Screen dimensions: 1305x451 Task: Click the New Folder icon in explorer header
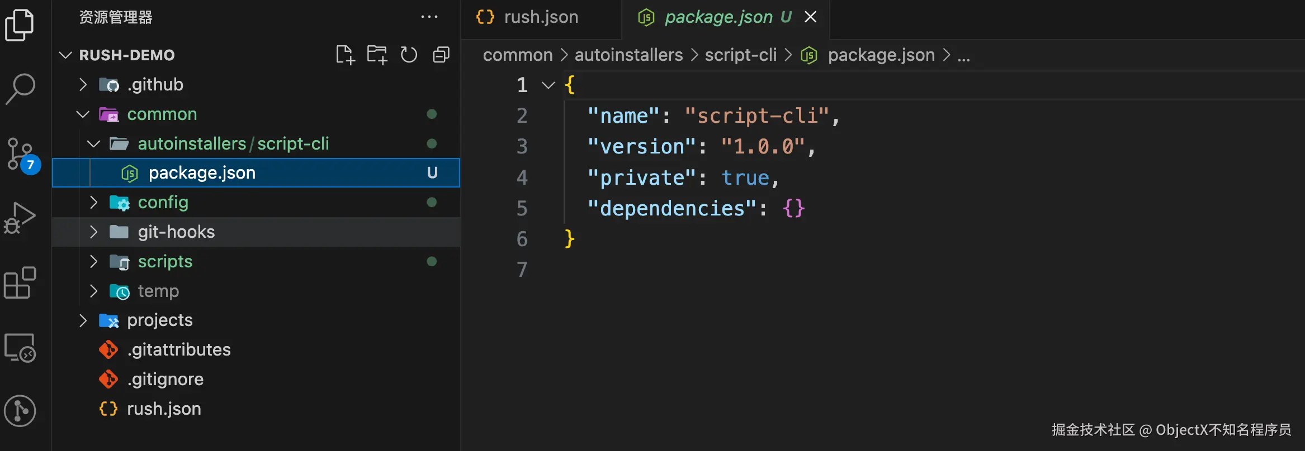point(377,55)
